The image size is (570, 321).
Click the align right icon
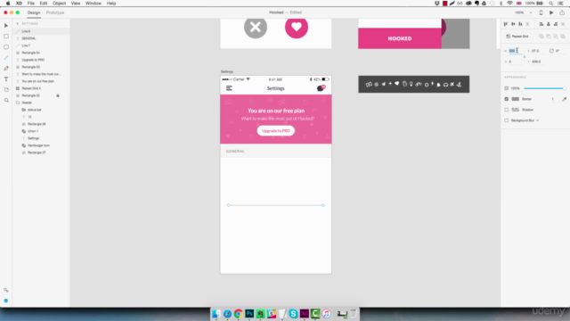tap(556, 24)
